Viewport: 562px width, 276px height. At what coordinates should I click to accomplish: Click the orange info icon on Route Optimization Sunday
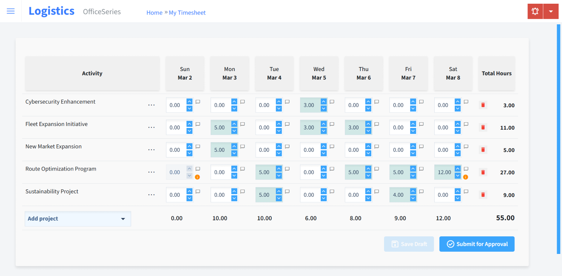tap(197, 177)
